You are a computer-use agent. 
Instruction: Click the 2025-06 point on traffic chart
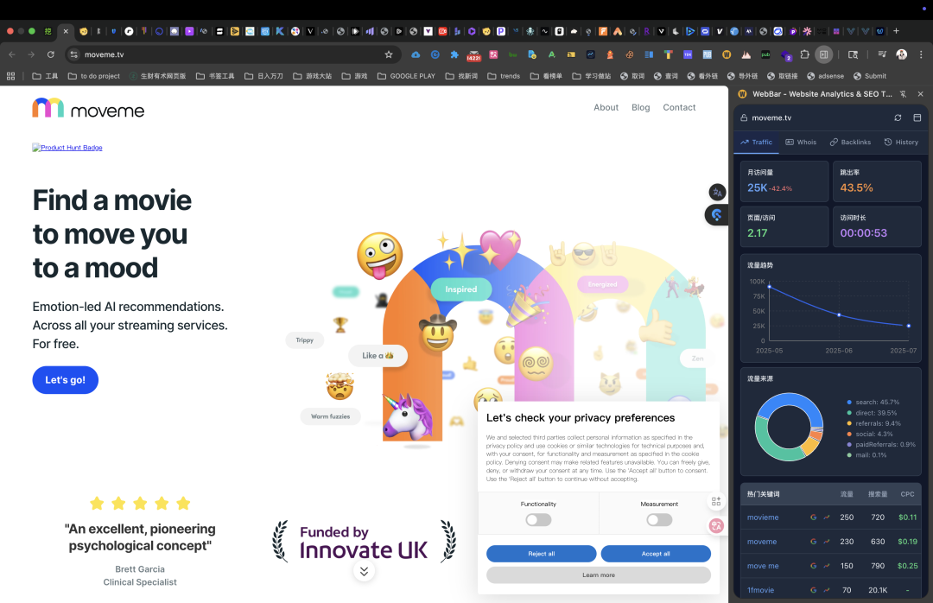coord(839,315)
